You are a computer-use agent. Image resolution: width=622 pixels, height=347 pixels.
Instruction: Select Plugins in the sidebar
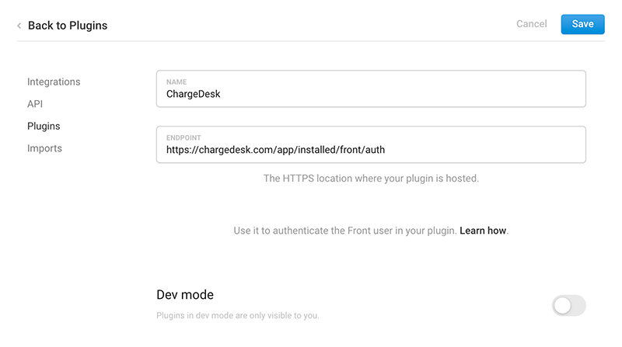coord(44,126)
